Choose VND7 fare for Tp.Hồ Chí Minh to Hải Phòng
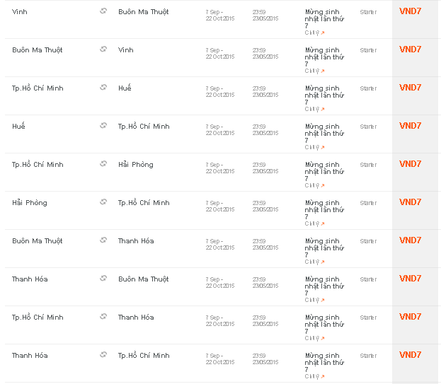This screenshot has width=441, height=384. point(410,164)
